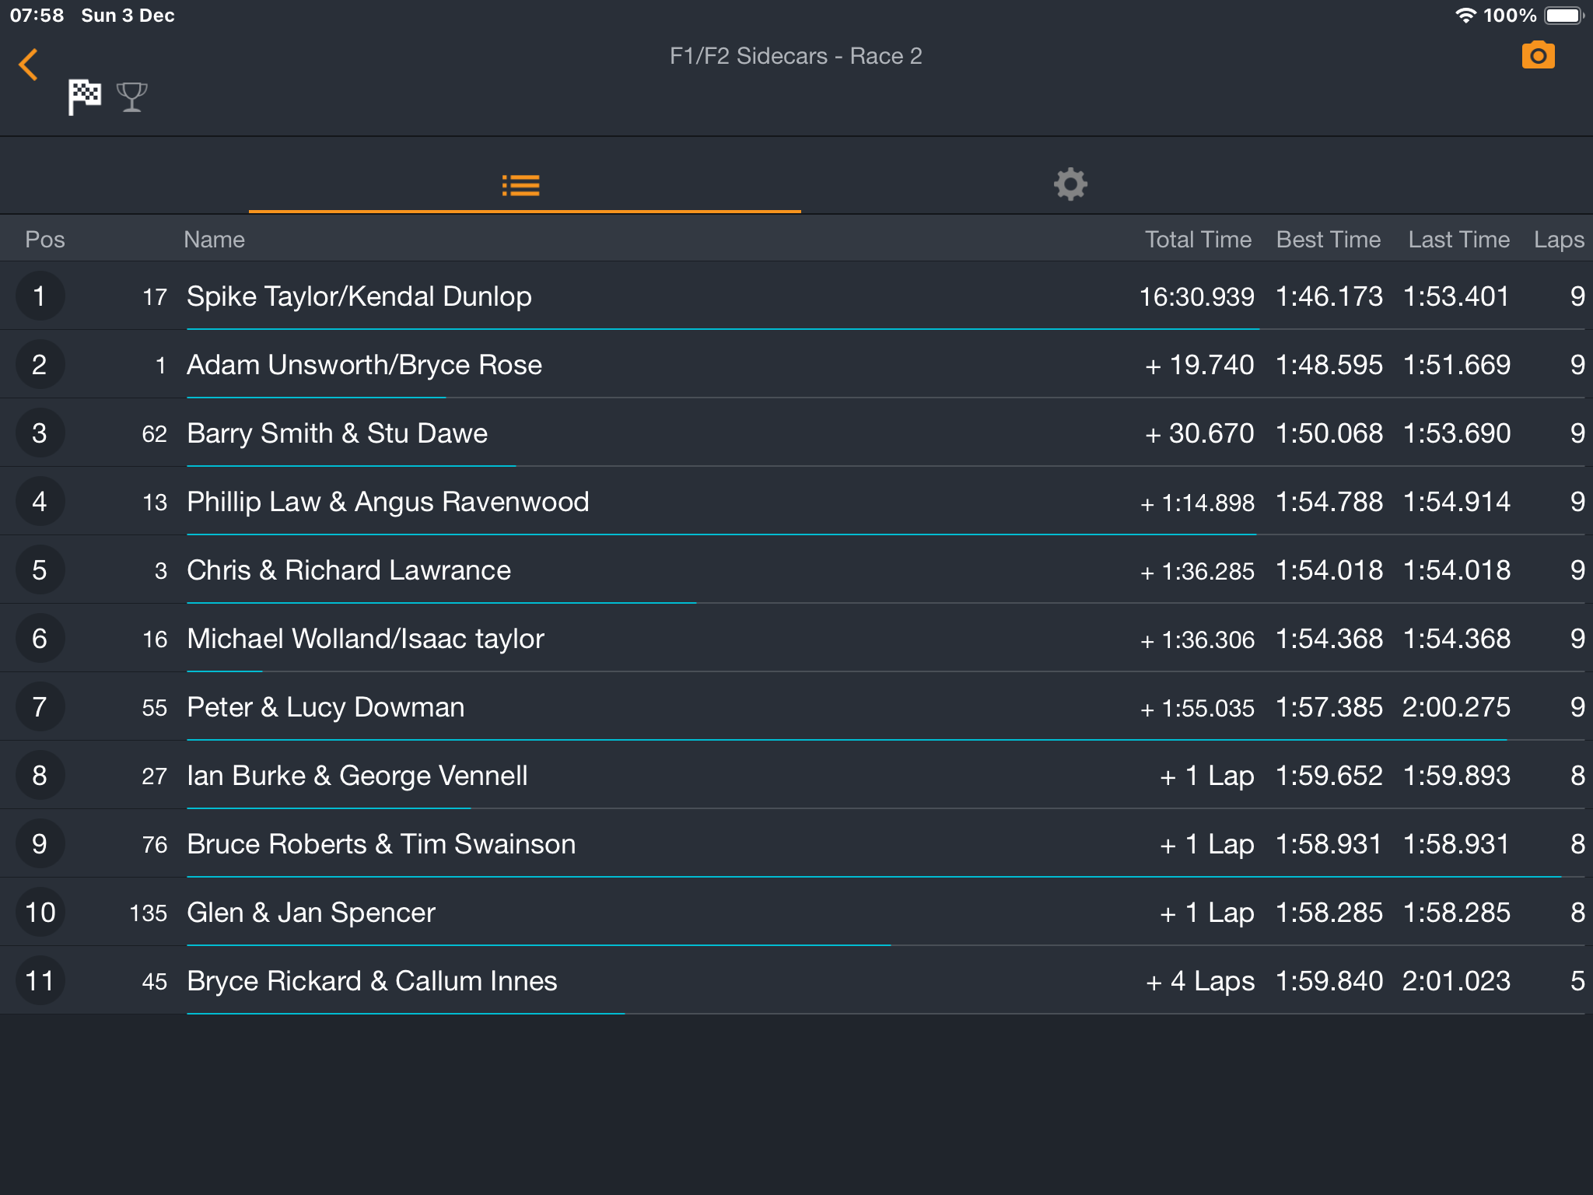Click gap value + 1:55.035
This screenshot has height=1195, width=1593.
[1197, 708]
